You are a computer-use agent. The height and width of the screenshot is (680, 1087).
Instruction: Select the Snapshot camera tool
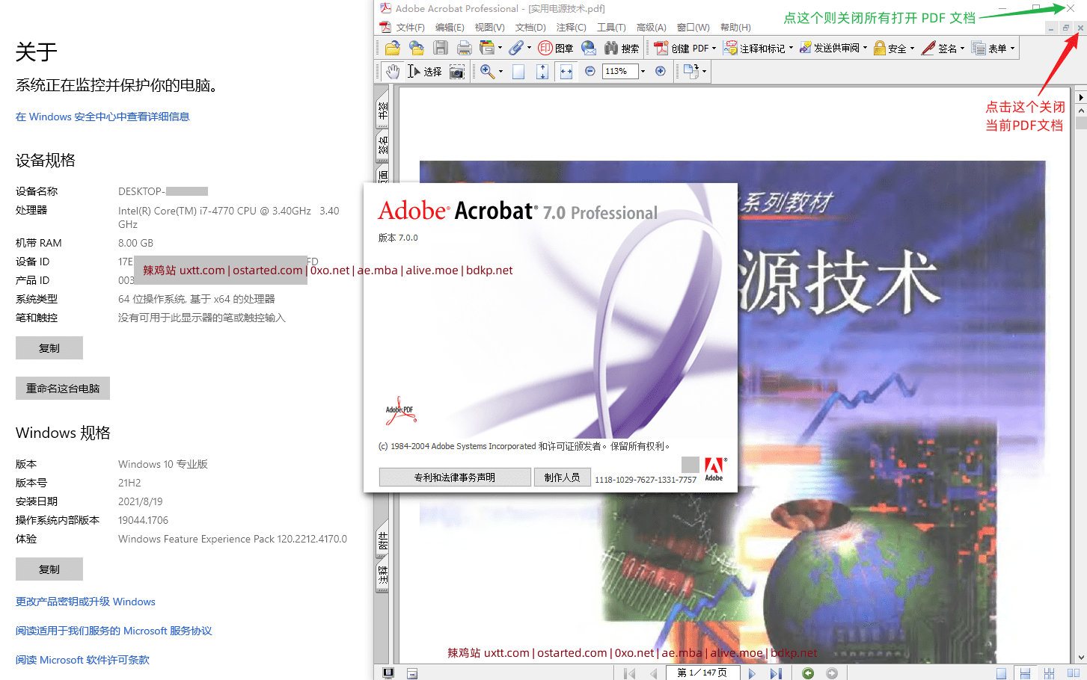point(457,71)
